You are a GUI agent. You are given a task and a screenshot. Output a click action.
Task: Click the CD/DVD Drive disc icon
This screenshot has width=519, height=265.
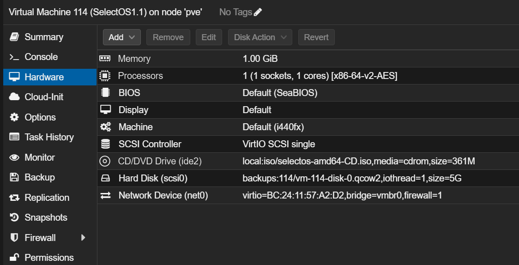point(105,161)
